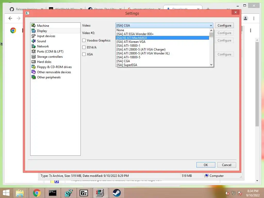Open Chrome's profile avatar menu

[245, 18]
